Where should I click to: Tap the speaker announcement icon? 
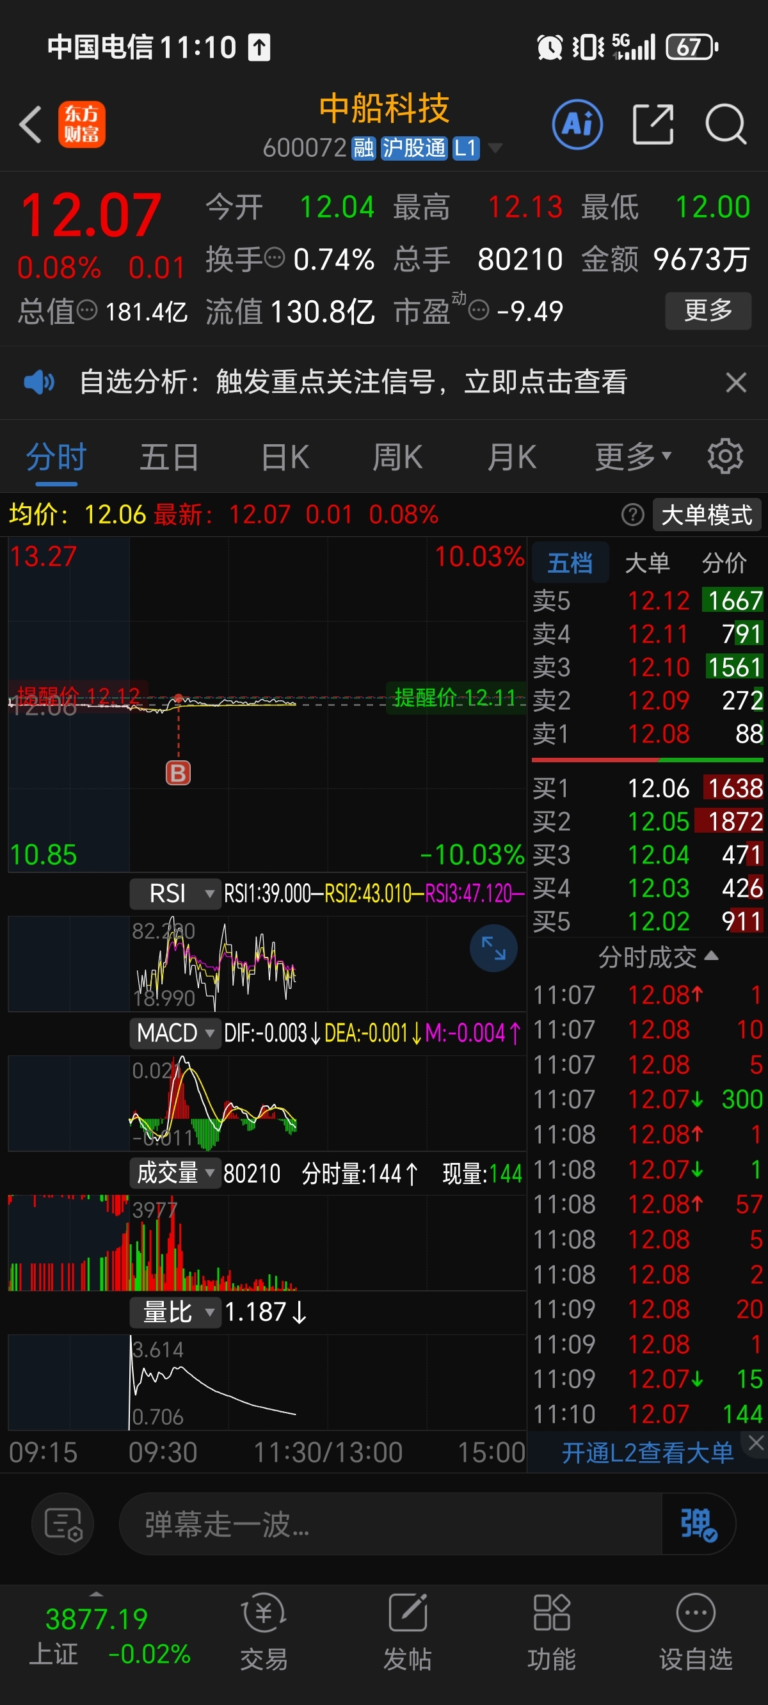pos(39,382)
